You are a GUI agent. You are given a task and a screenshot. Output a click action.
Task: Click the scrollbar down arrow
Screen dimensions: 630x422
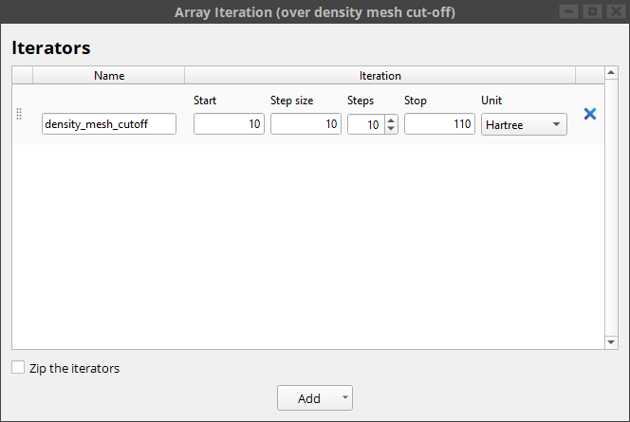pyautogui.click(x=611, y=342)
